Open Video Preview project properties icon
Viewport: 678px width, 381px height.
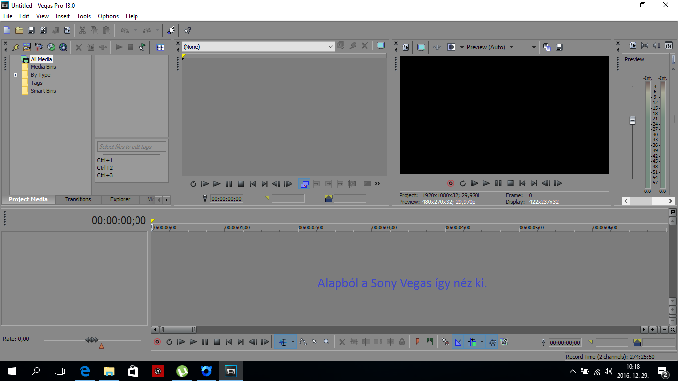[406, 47]
